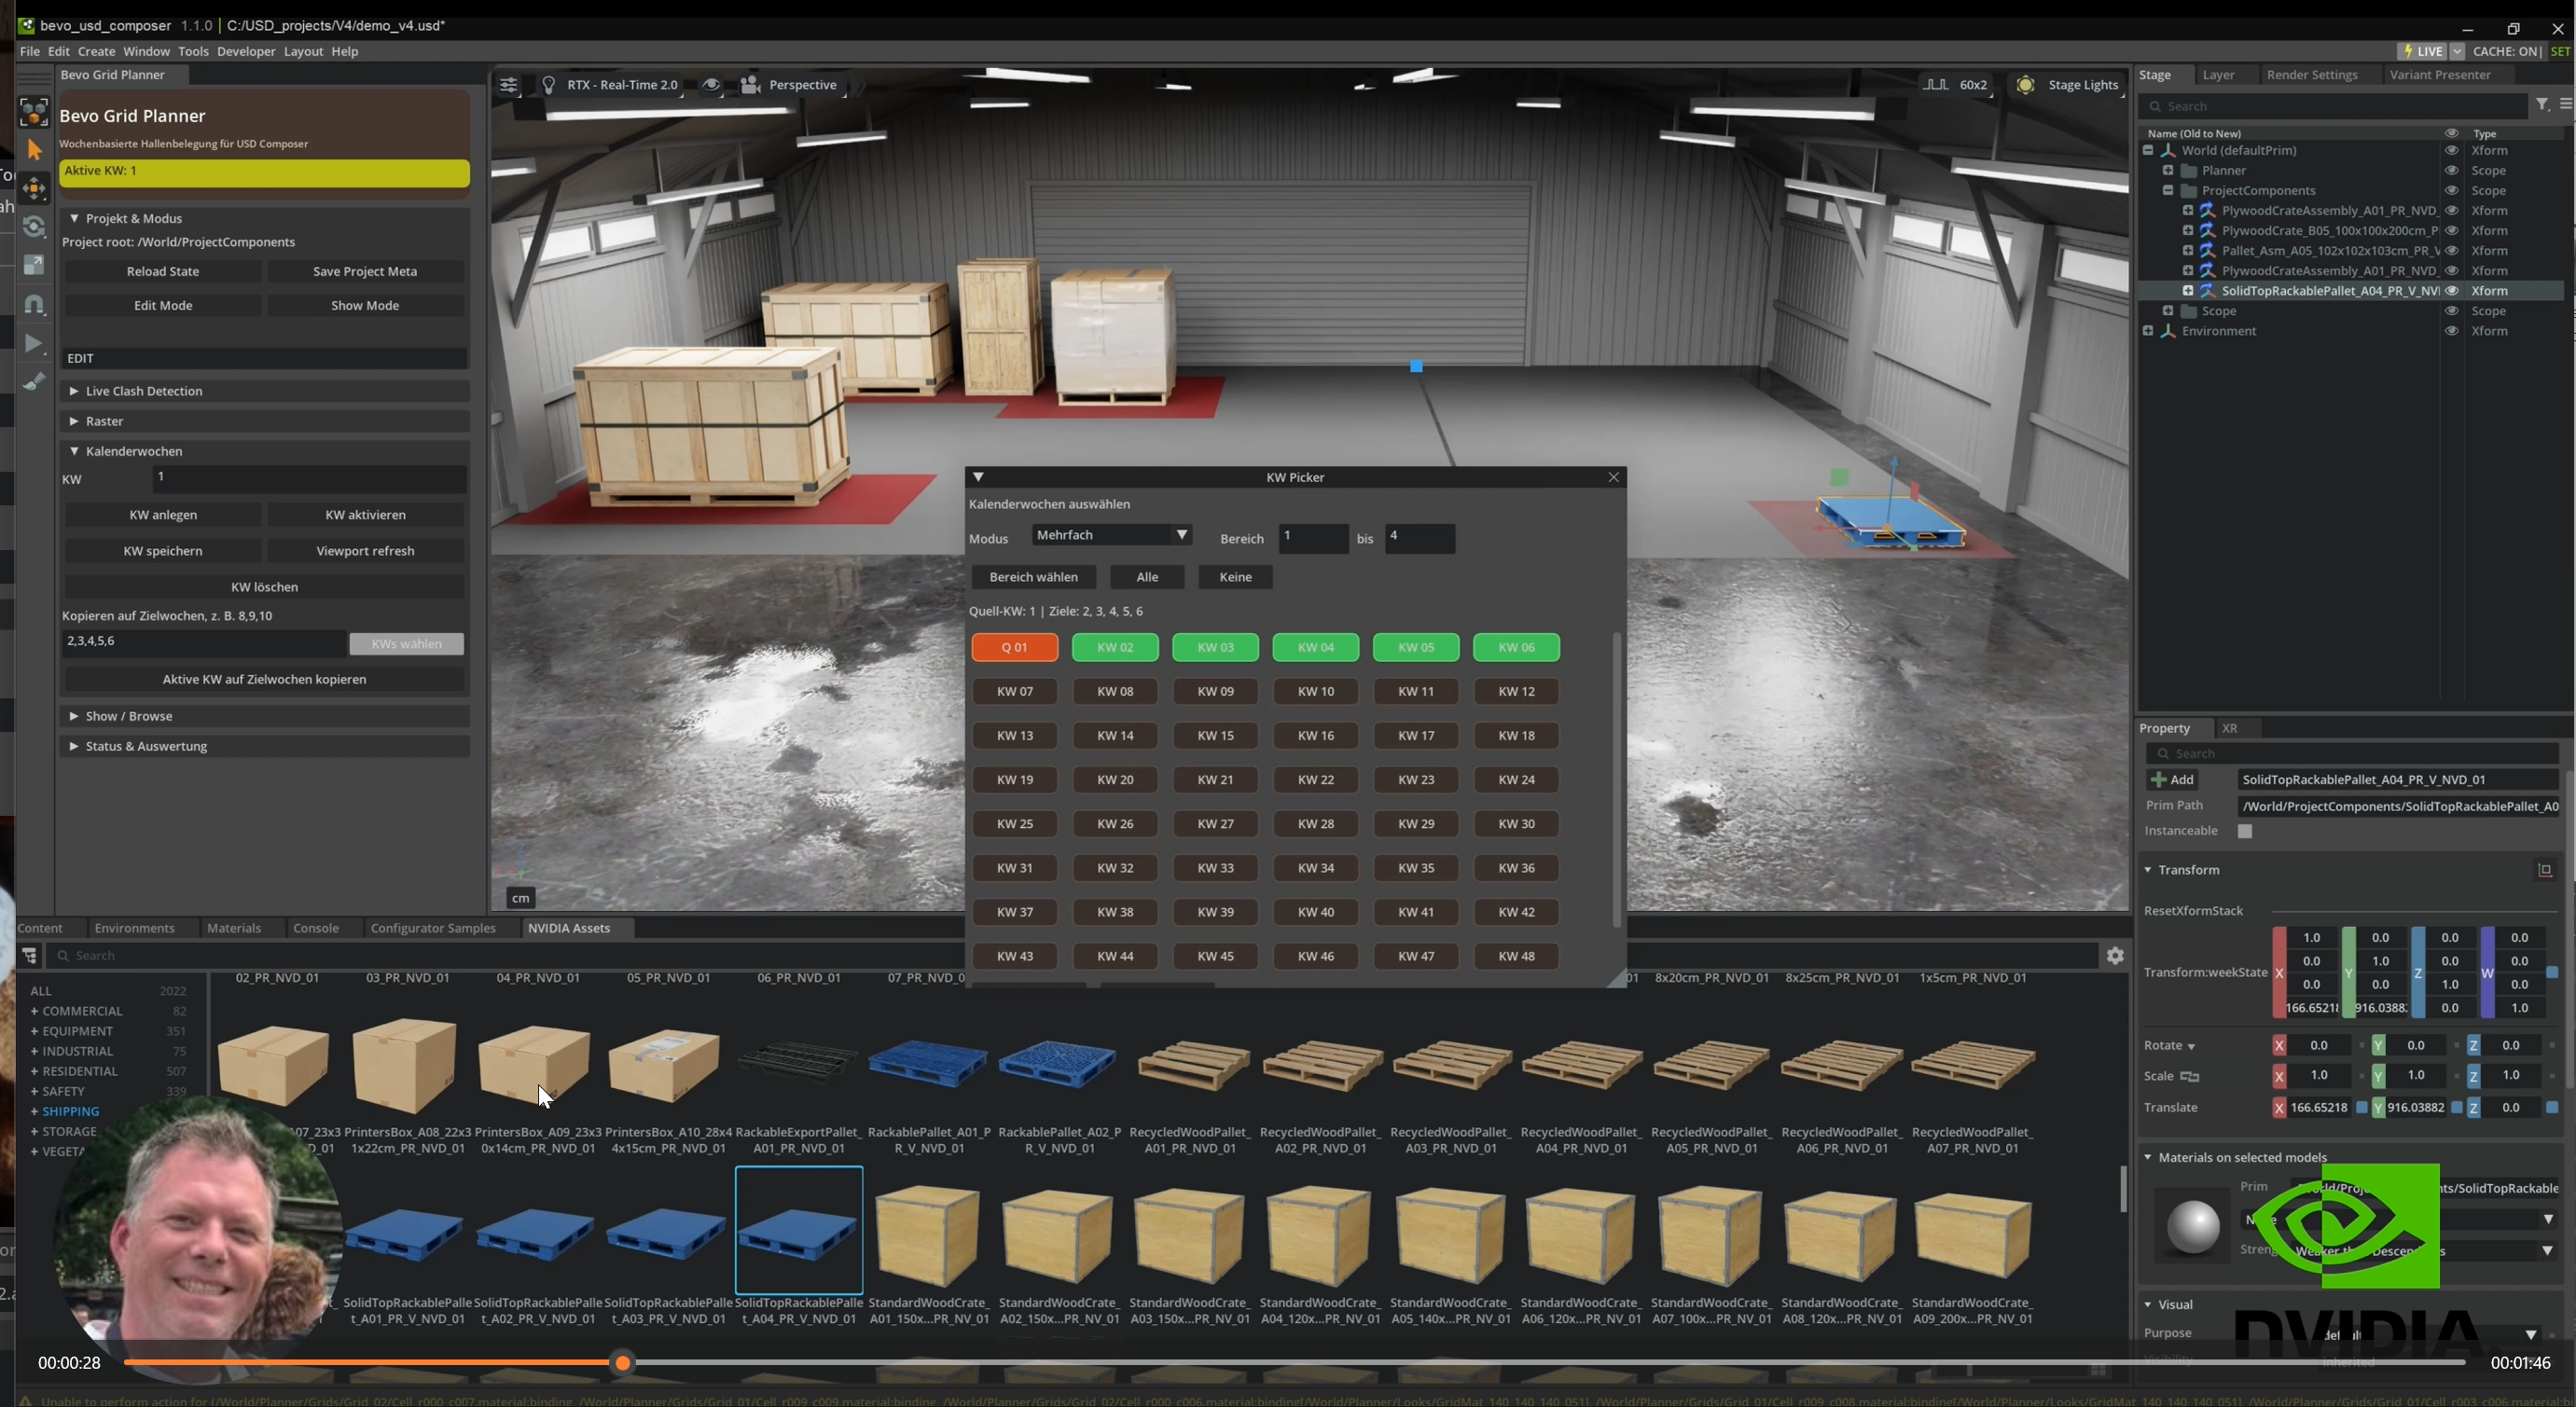The image size is (2576, 1407).
Task: Click Aktive KW auf Zielwochen kopieren
Action: pyautogui.click(x=264, y=680)
